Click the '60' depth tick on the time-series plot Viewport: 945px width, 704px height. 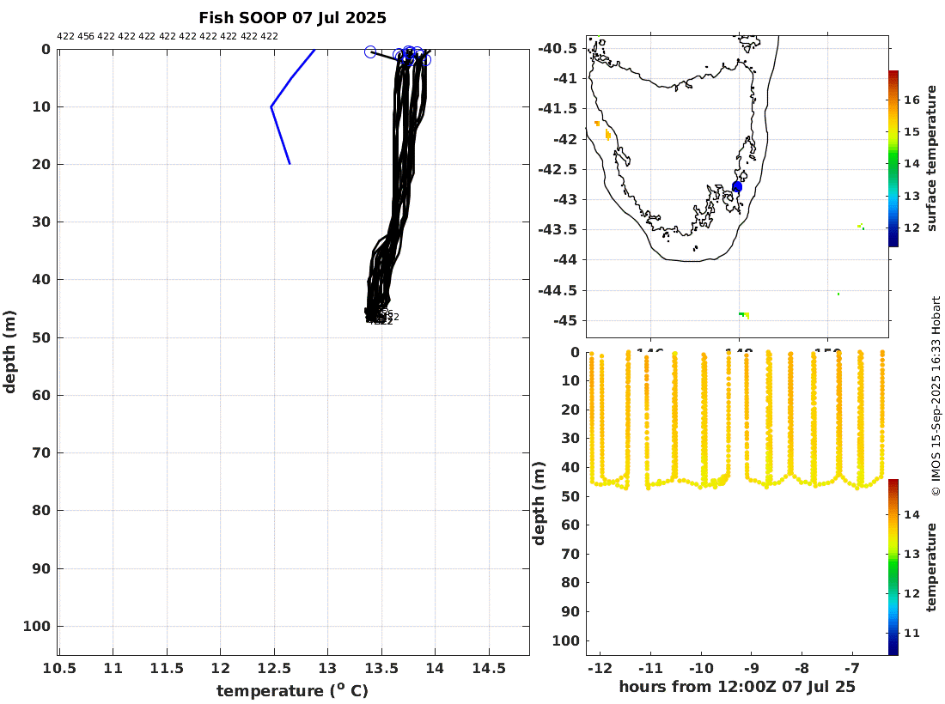[x=570, y=525]
